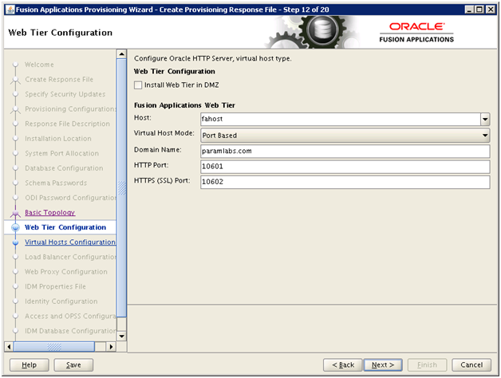501x378 pixels.
Task: Click the Fusion Applications Web Tier heading
Action: [184, 105]
